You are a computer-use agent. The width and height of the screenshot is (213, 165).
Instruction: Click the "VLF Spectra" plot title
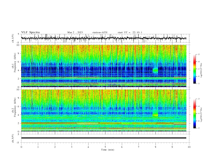coord(30,32)
